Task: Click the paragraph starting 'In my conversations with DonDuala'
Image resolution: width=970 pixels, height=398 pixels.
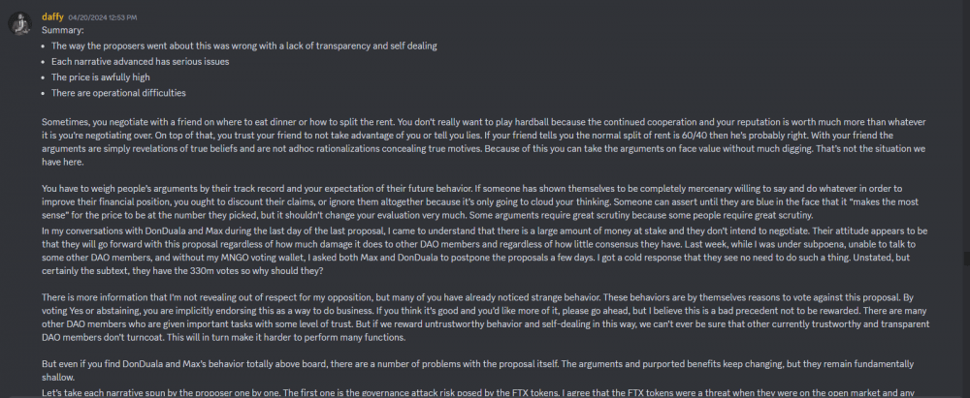Action: (485, 250)
